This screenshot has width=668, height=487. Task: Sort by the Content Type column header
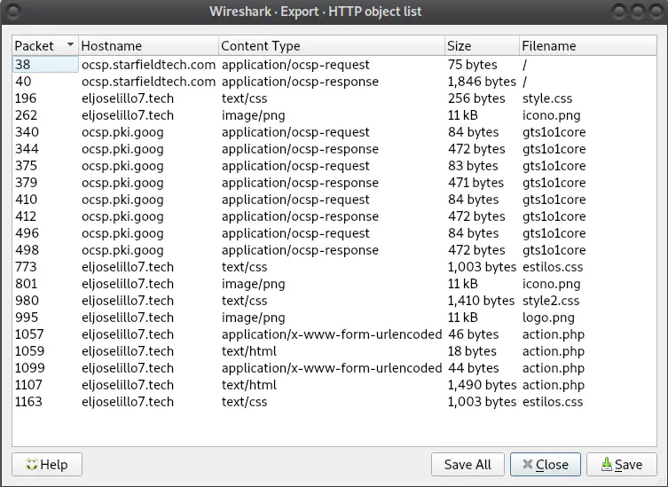tap(330, 45)
